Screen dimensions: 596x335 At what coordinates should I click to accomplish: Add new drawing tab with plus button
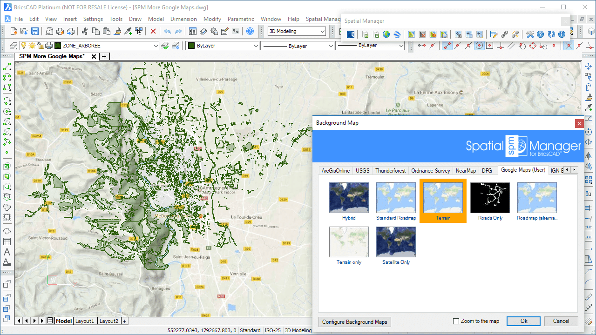pos(104,56)
